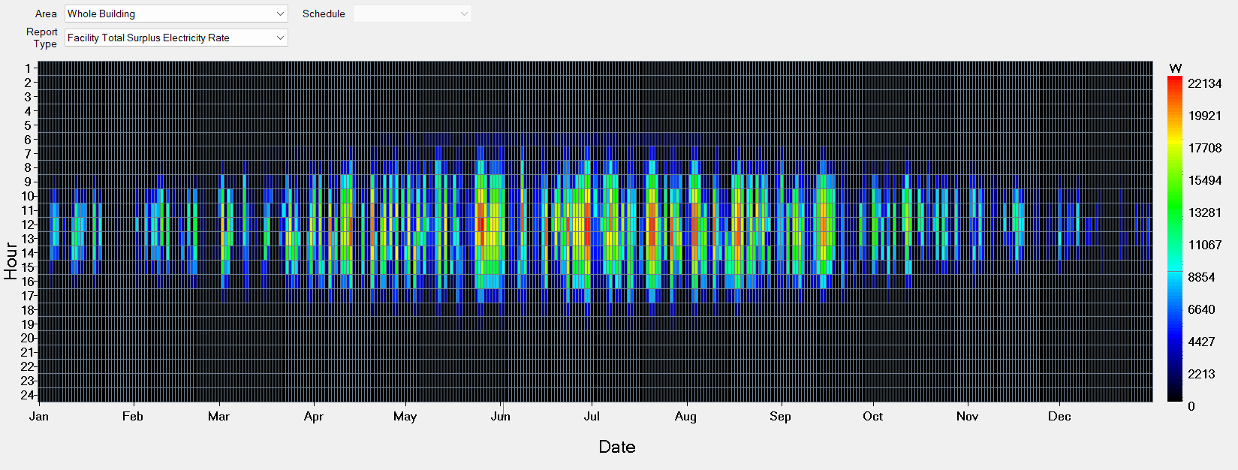The image size is (1238, 470).
Task: Select the Jun label on the date axis
Action: (500, 416)
